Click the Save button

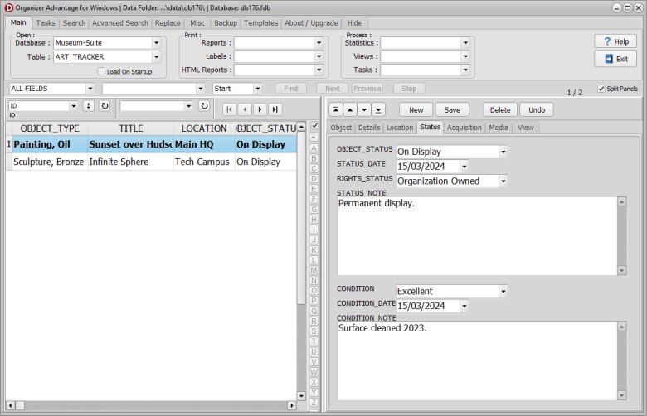coord(452,109)
